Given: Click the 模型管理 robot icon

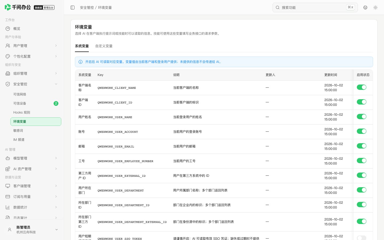Looking at the screenshot, I should tap(8, 158).
